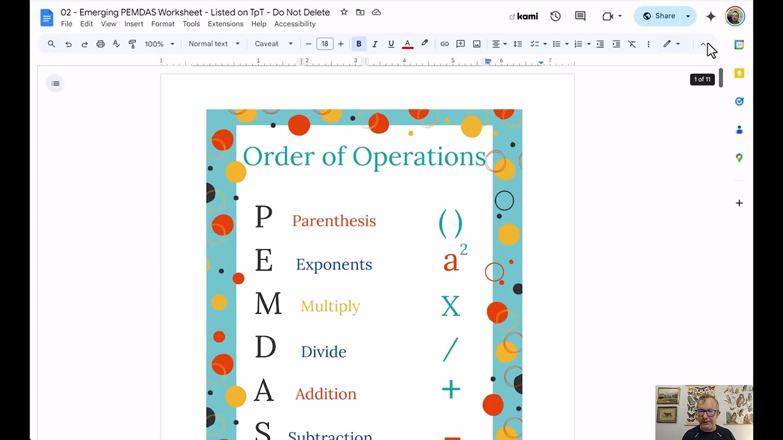This screenshot has height=440, width=783.
Task: Open more toolbar options
Action: [648, 44]
